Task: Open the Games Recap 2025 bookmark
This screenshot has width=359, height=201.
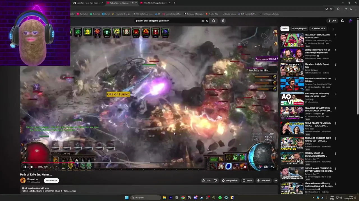Action: [x=172, y=14]
